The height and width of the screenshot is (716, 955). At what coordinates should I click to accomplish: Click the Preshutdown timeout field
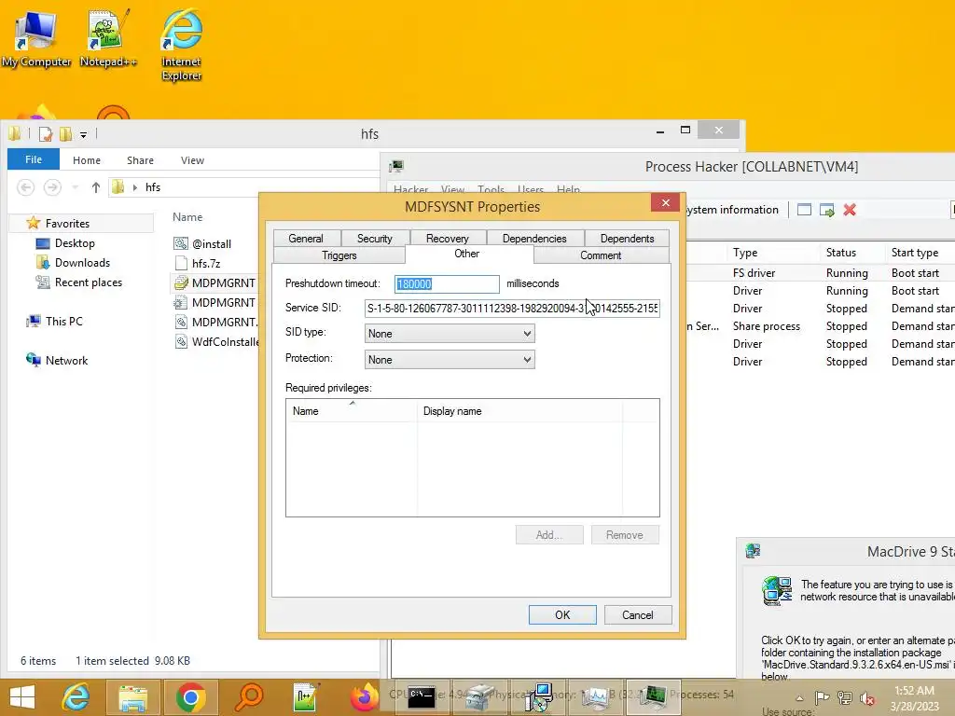coord(447,283)
